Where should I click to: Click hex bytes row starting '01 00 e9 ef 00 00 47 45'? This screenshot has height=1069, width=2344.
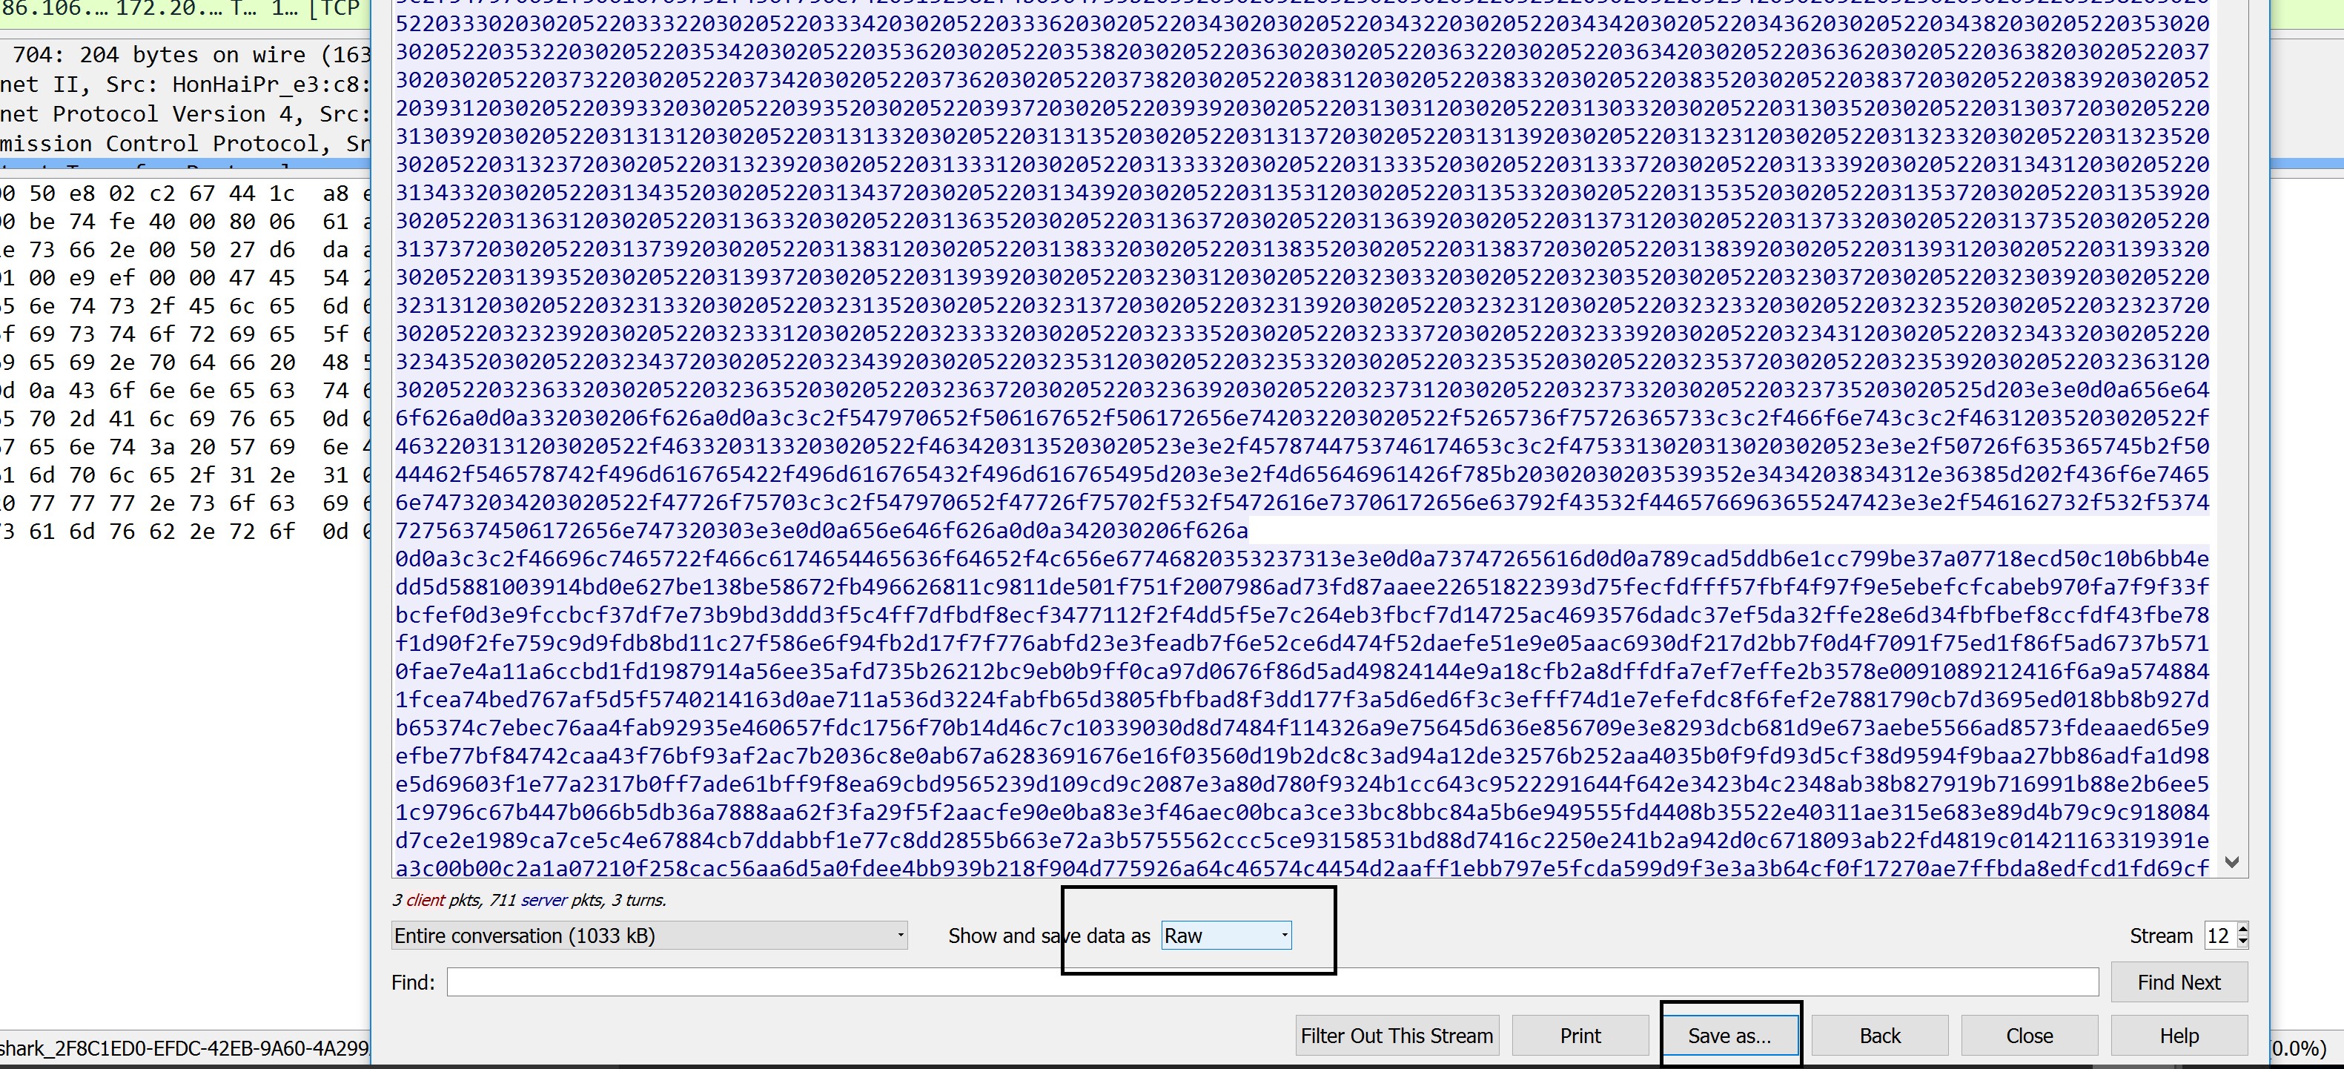click(185, 279)
